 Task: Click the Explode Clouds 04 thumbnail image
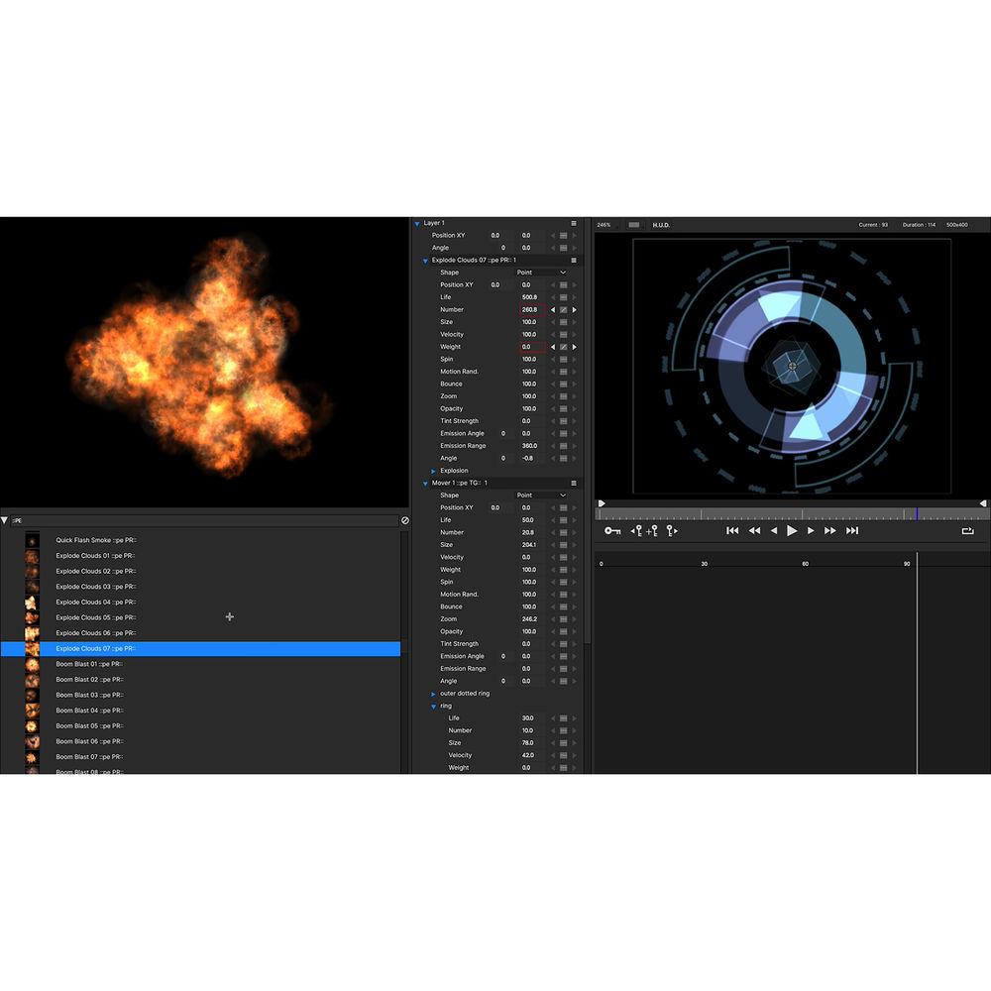pyautogui.click(x=33, y=602)
